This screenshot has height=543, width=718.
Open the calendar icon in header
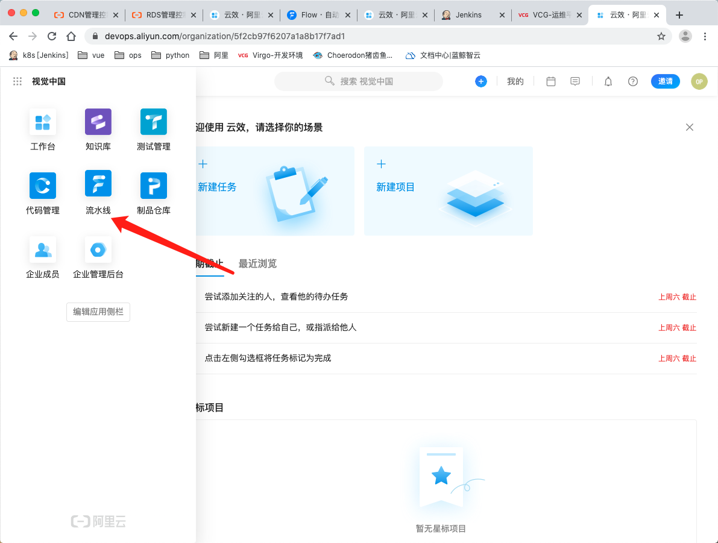pyautogui.click(x=551, y=81)
